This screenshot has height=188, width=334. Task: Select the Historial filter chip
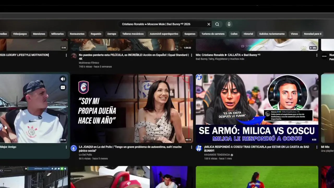[x=248, y=34]
